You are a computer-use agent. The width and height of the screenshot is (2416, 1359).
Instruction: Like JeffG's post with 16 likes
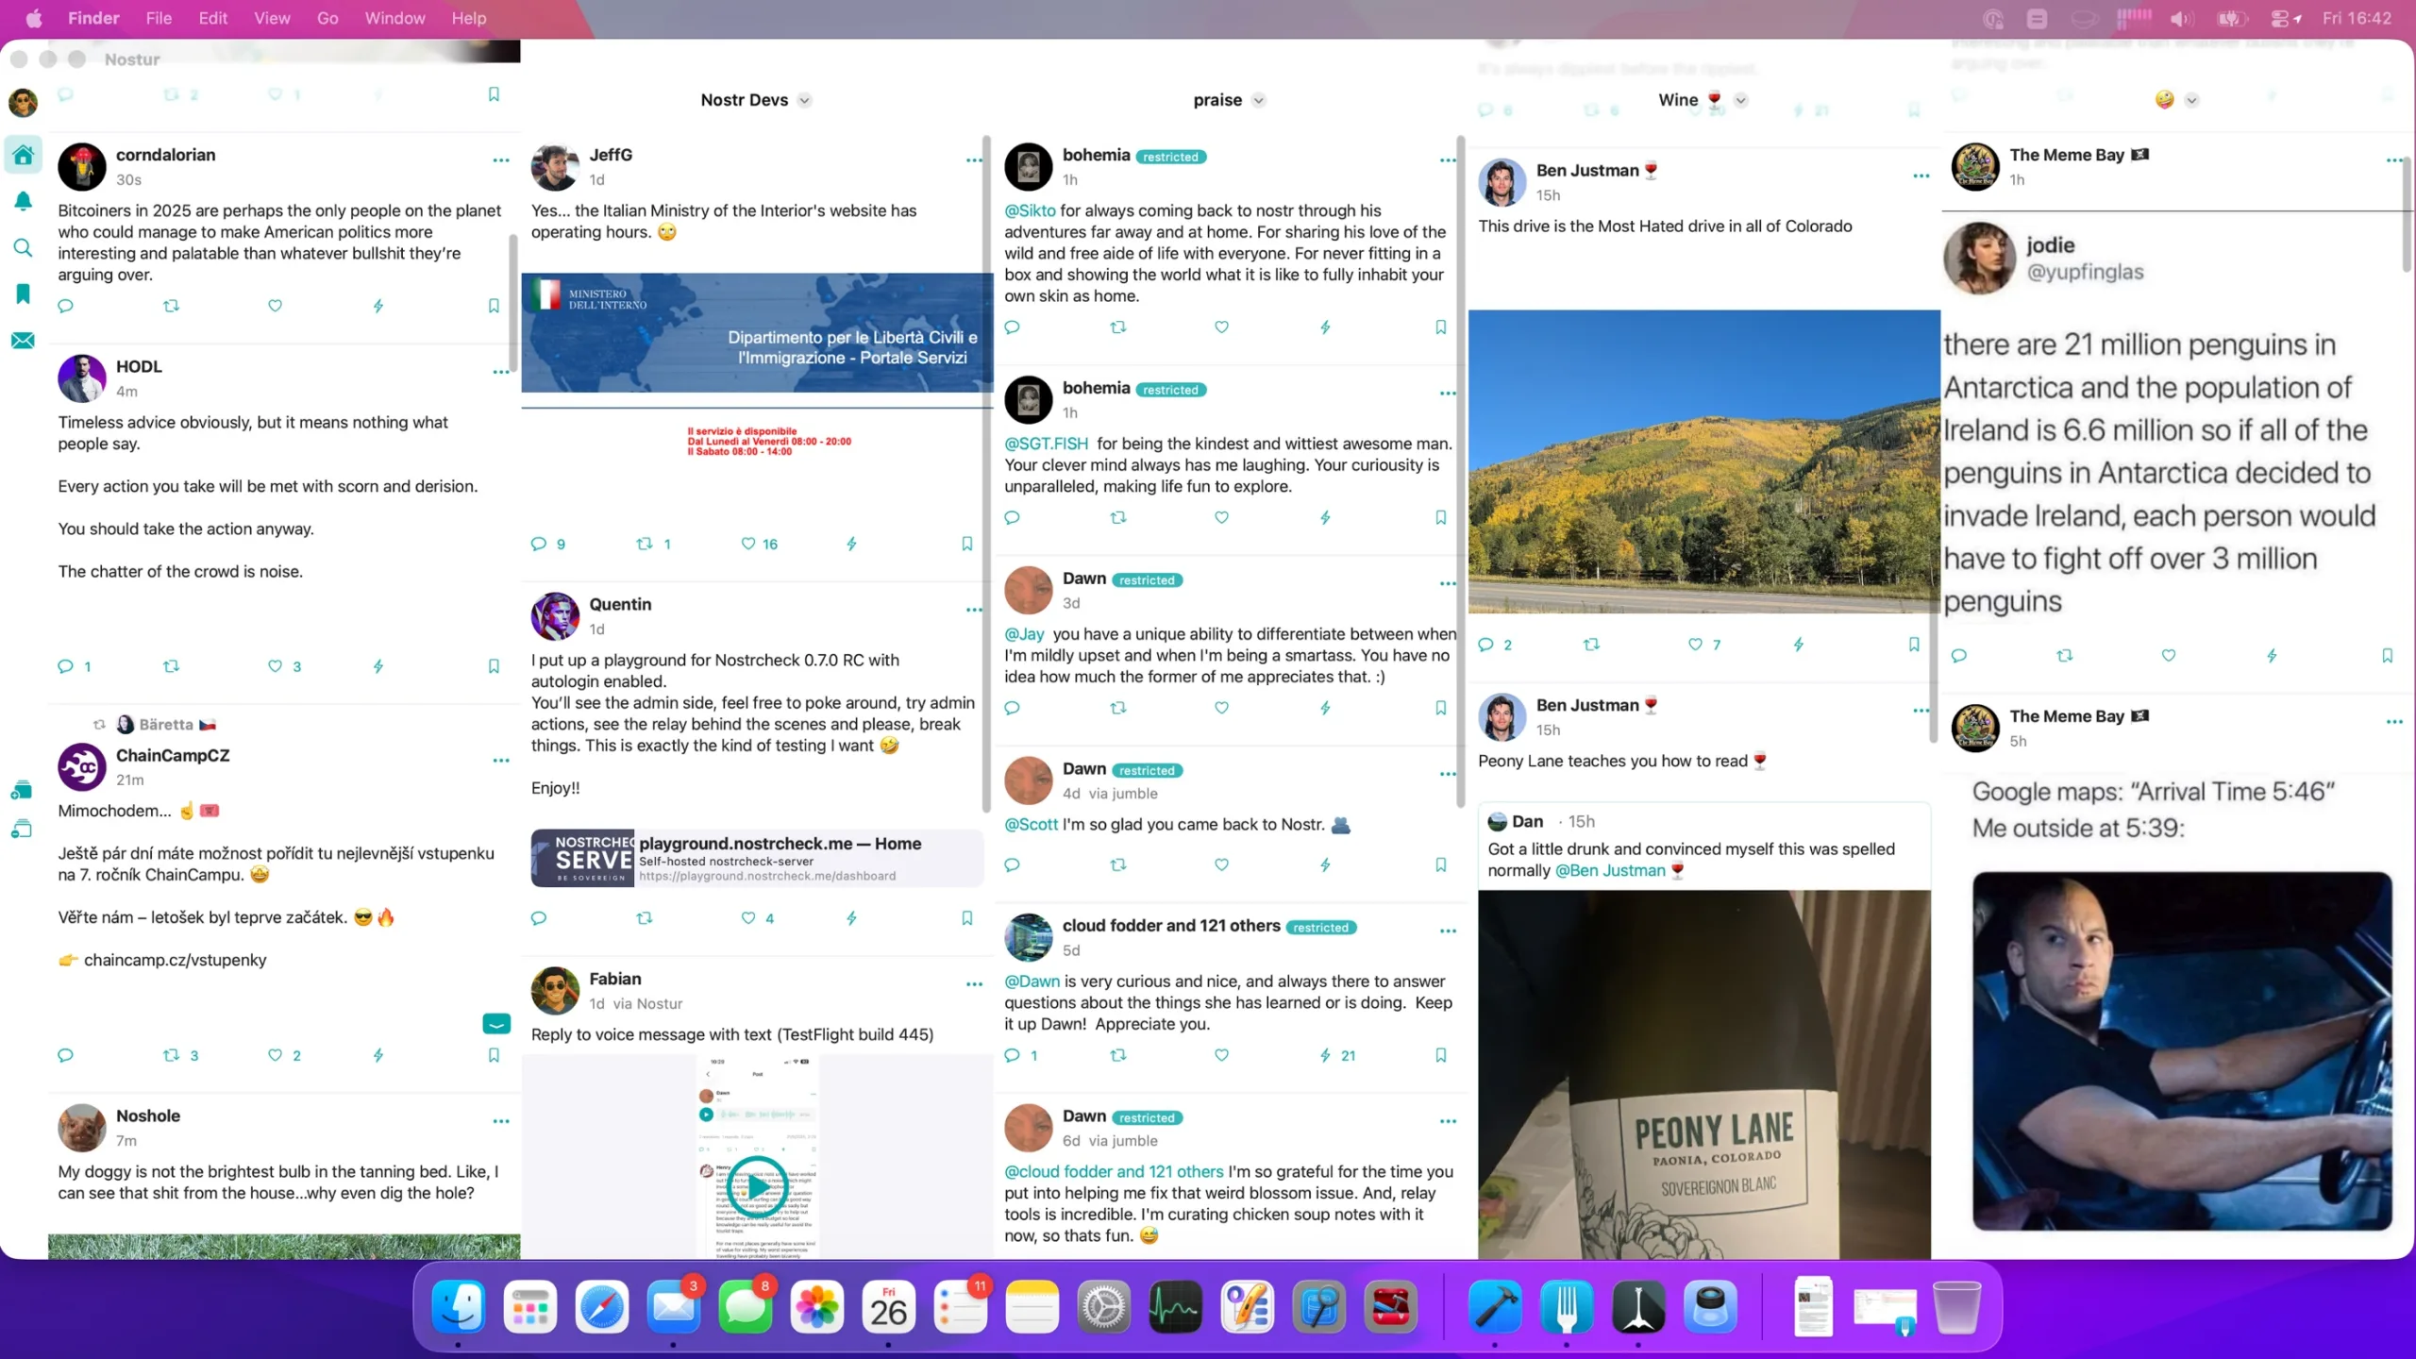748,544
